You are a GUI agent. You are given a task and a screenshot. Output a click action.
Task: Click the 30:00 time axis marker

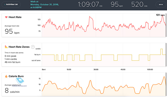pyautogui.click(x=96, y=70)
